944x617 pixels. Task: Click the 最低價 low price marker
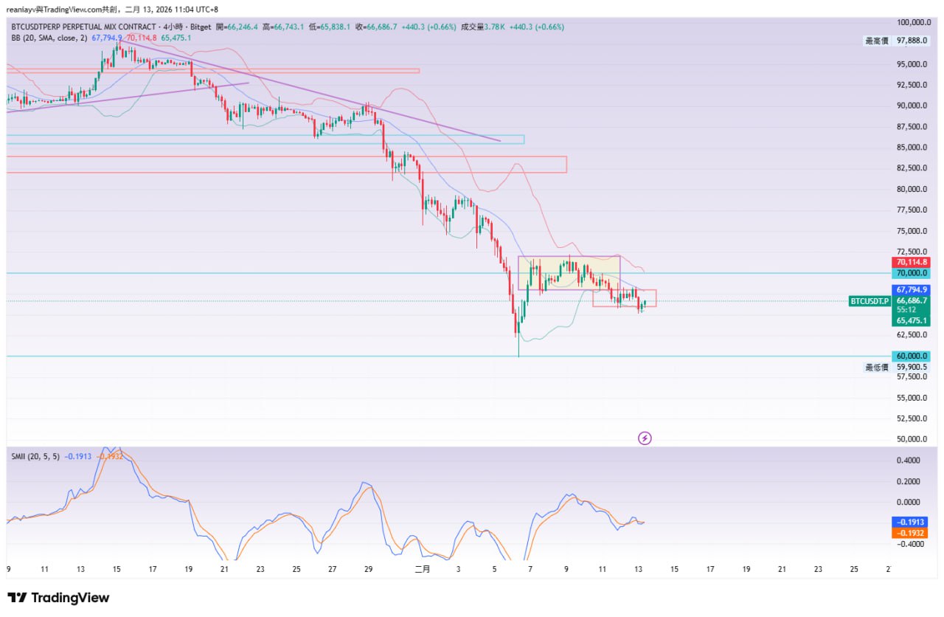tap(876, 367)
